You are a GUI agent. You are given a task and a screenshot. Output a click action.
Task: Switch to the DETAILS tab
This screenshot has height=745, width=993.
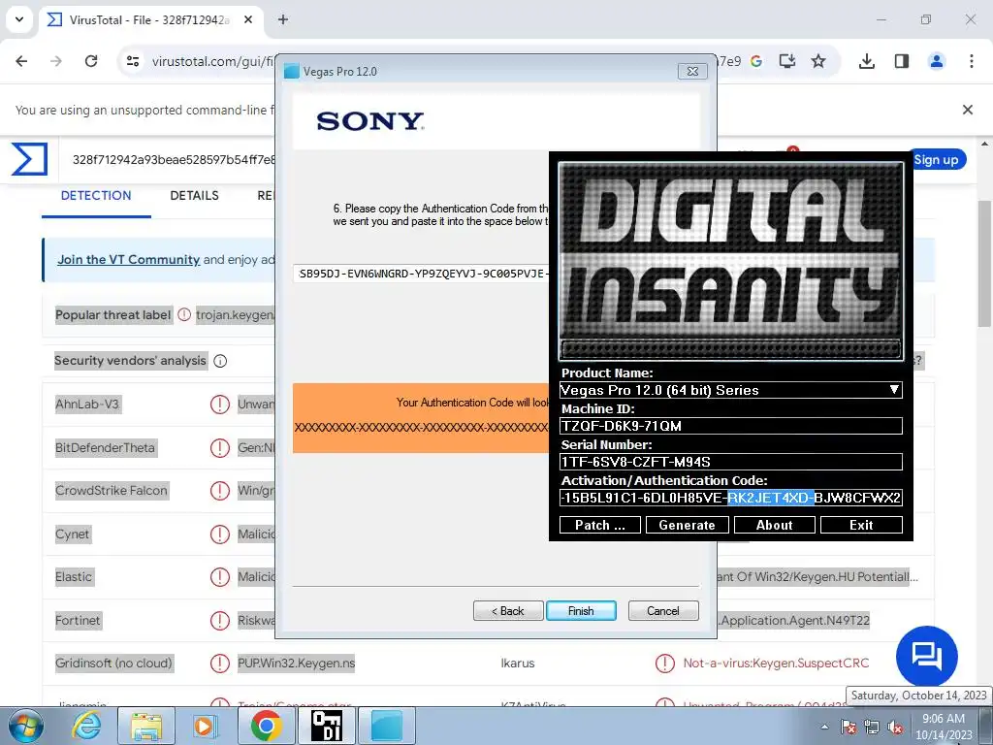click(194, 196)
